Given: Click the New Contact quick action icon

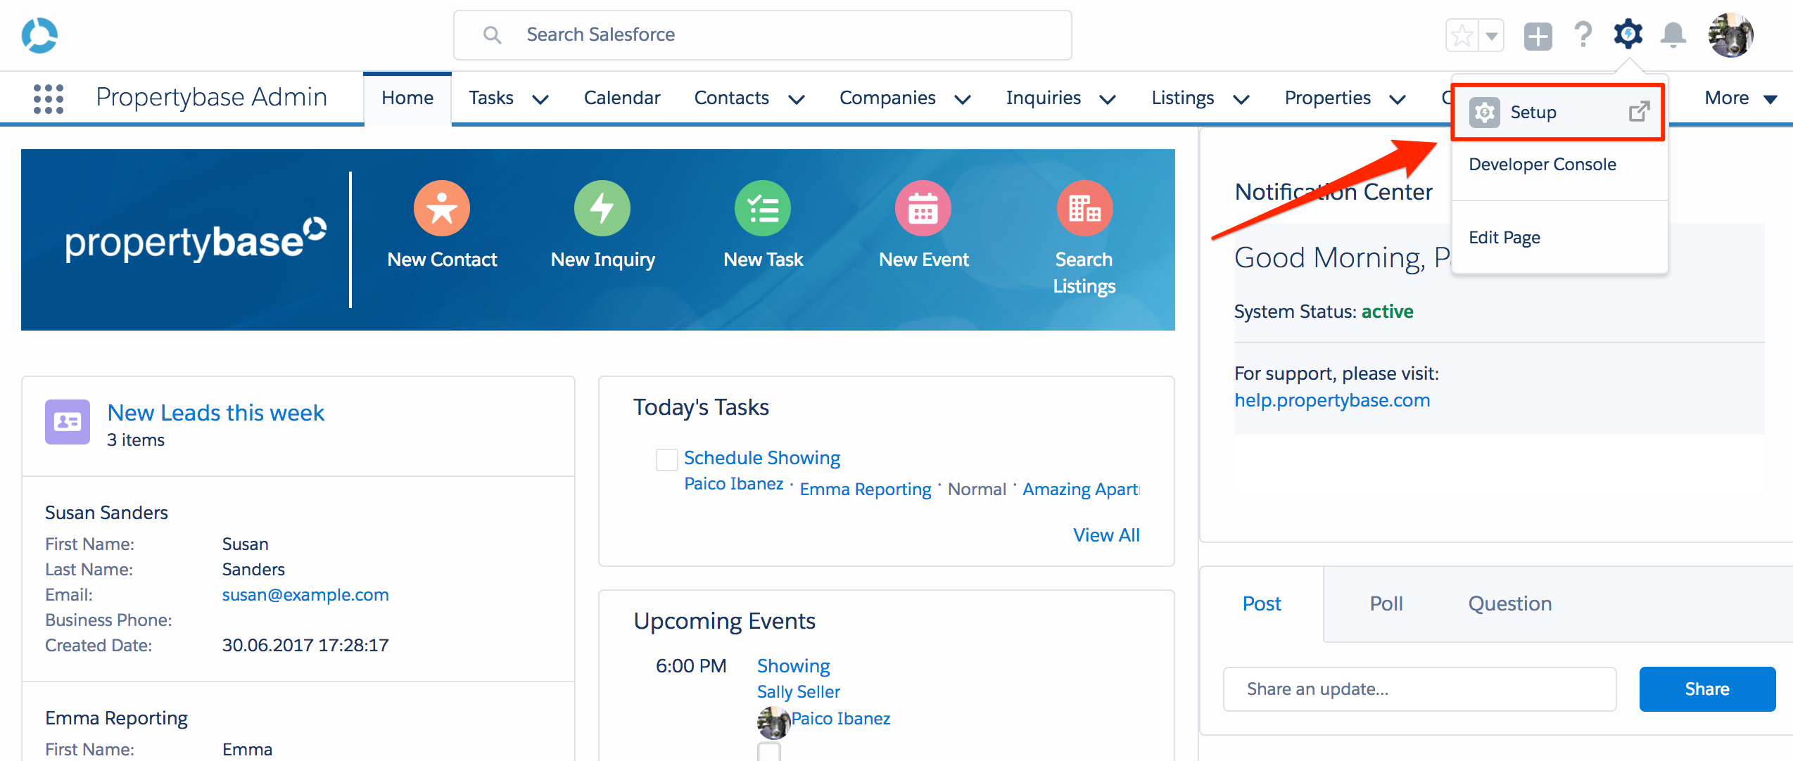Looking at the screenshot, I should pos(441,208).
